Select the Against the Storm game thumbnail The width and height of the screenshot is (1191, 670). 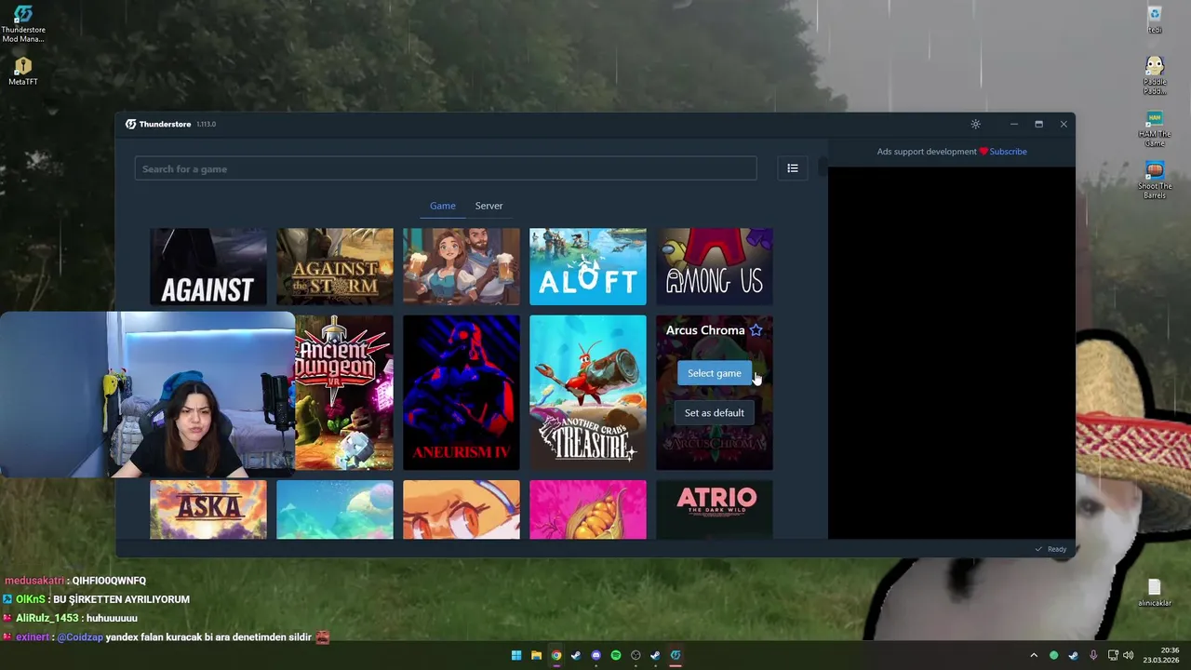(x=335, y=266)
